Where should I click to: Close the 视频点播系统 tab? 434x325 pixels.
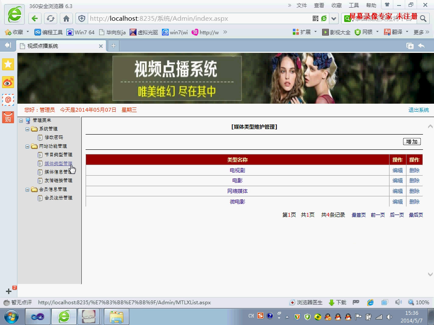[101, 46]
